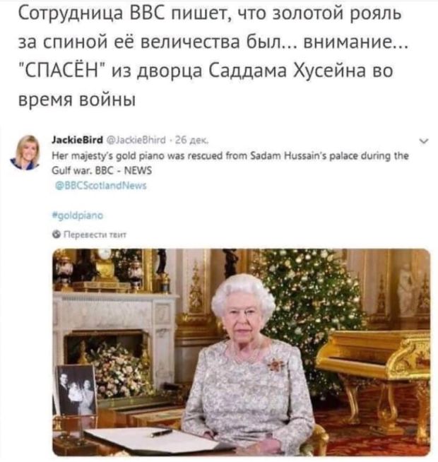The image size is (438, 462).
Task: Click the framed black-and-white family photo
Action: pyautogui.click(x=76, y=389)
